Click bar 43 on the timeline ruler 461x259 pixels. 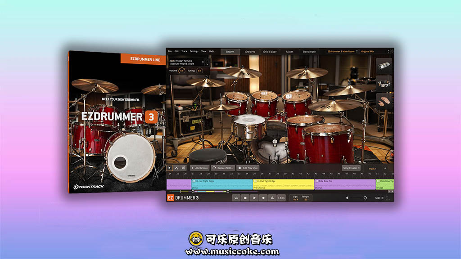[x=316, y=174]
